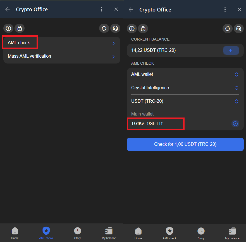Click the plus button to top up balance
246x242 pixels.
coord(231,50)
